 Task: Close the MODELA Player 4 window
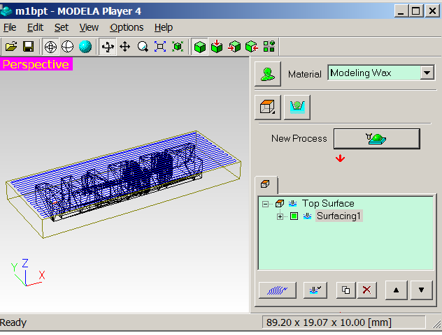pyautogui.click(x=432, y=11)
